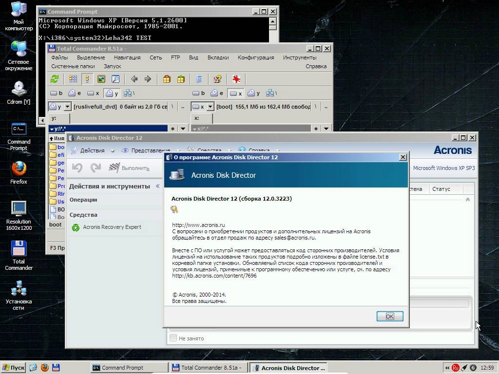499x374 pixels.
Task: Open the Пуск start menu
Action: pos(13,368)
